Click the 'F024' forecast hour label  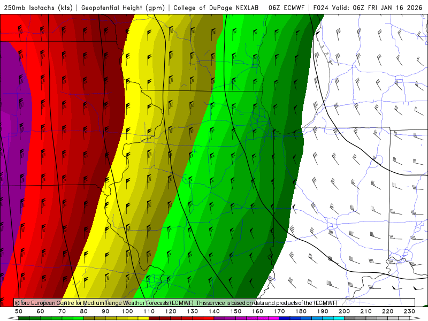coord(320,7)
